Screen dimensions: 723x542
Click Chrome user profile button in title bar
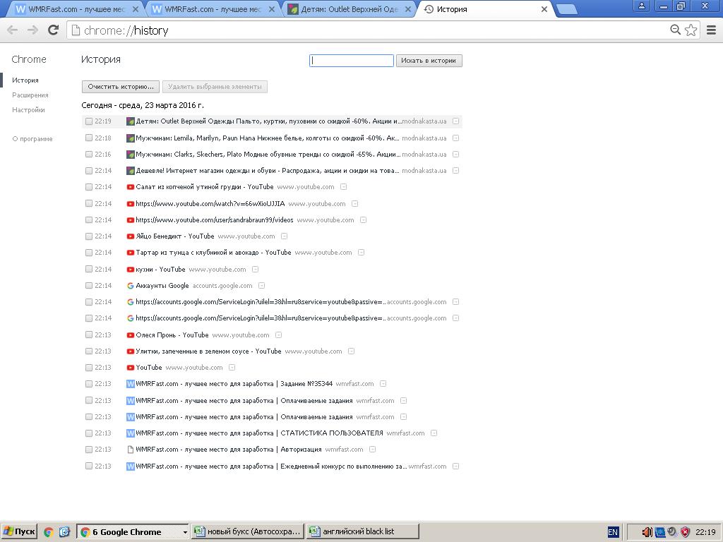pos(641,6)
